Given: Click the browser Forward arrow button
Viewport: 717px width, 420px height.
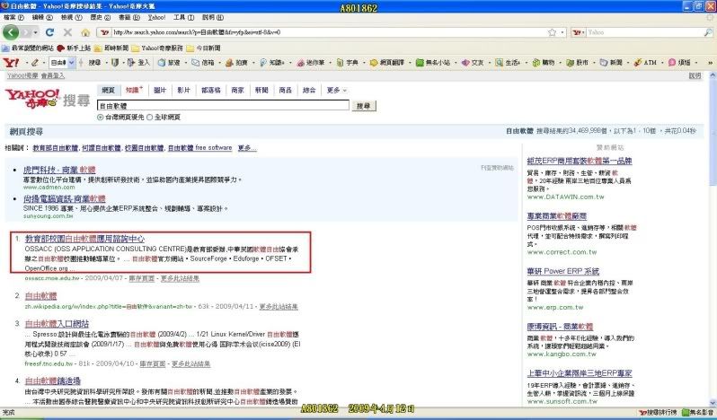Looking at the screenshot, I should coord(25,32).
